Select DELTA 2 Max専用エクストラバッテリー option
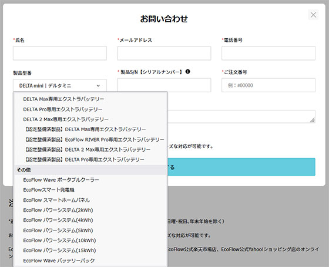This screenshot has height=267, width=329. click(x=90, y=119)
